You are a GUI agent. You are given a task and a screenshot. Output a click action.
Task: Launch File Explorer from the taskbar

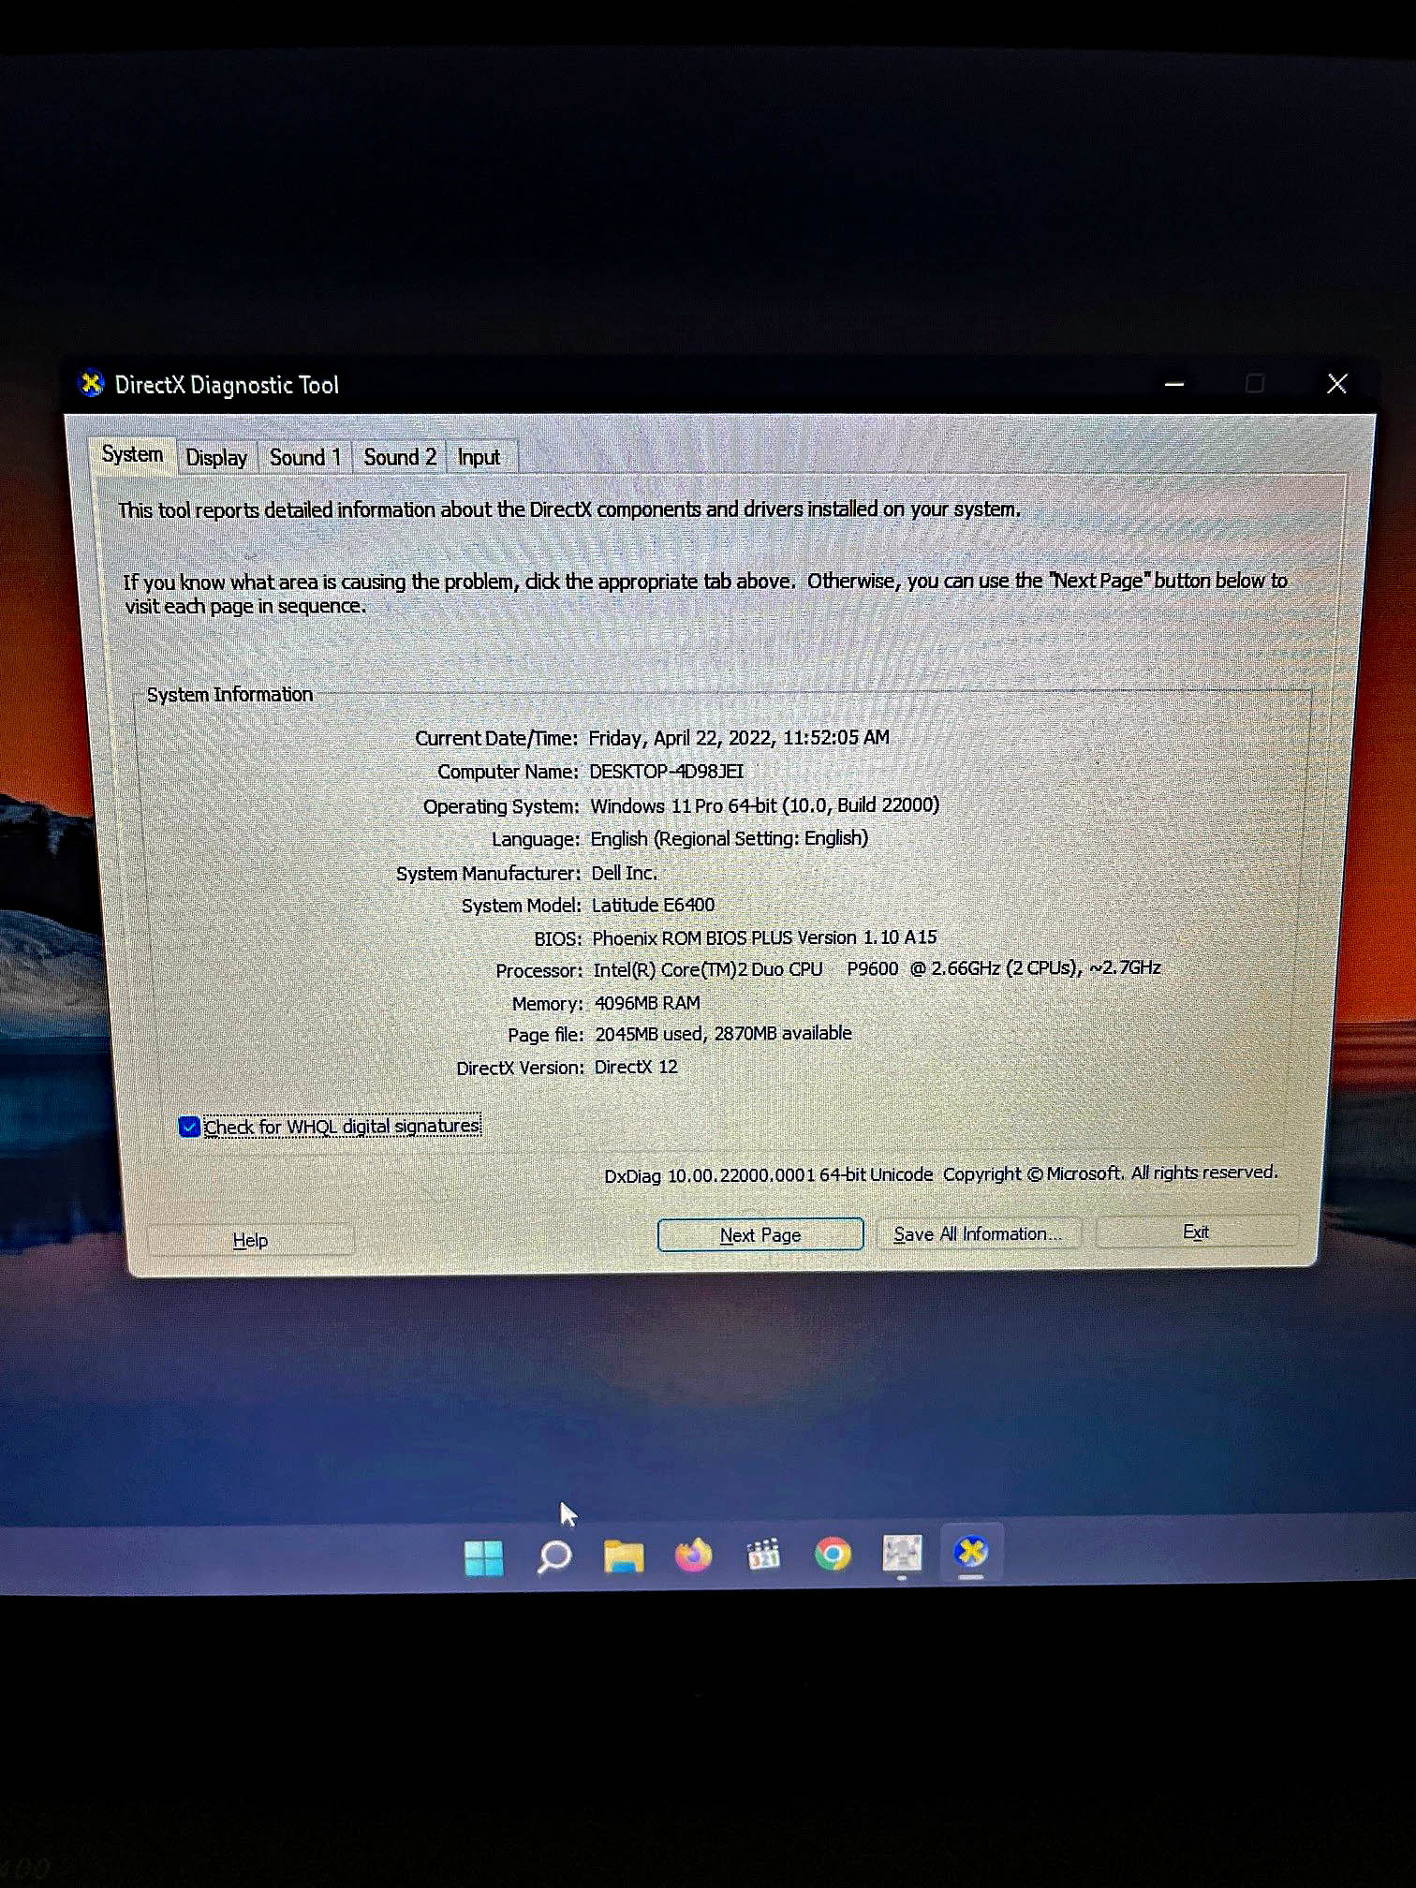624,1556
